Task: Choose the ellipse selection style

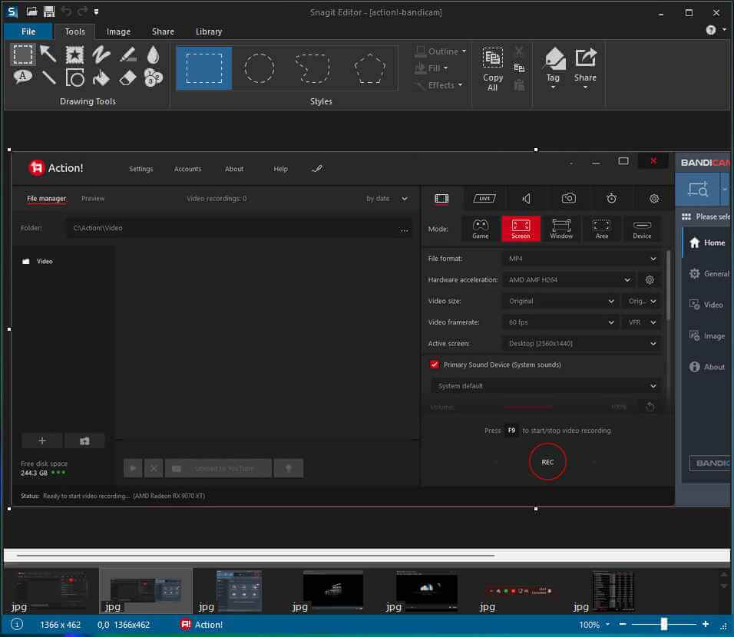Action: tap(260, 68)
